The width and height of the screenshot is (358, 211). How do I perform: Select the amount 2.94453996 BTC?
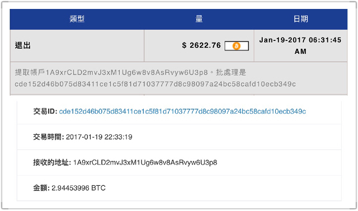[x=78, y=188]
